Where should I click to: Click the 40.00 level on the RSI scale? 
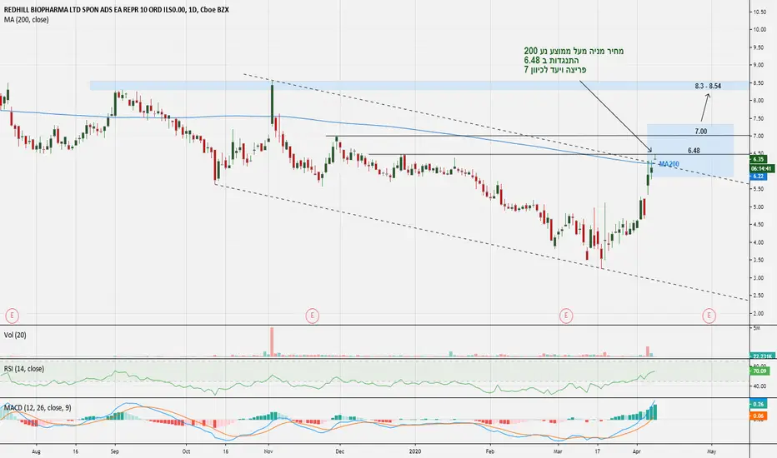coord(759,386)
